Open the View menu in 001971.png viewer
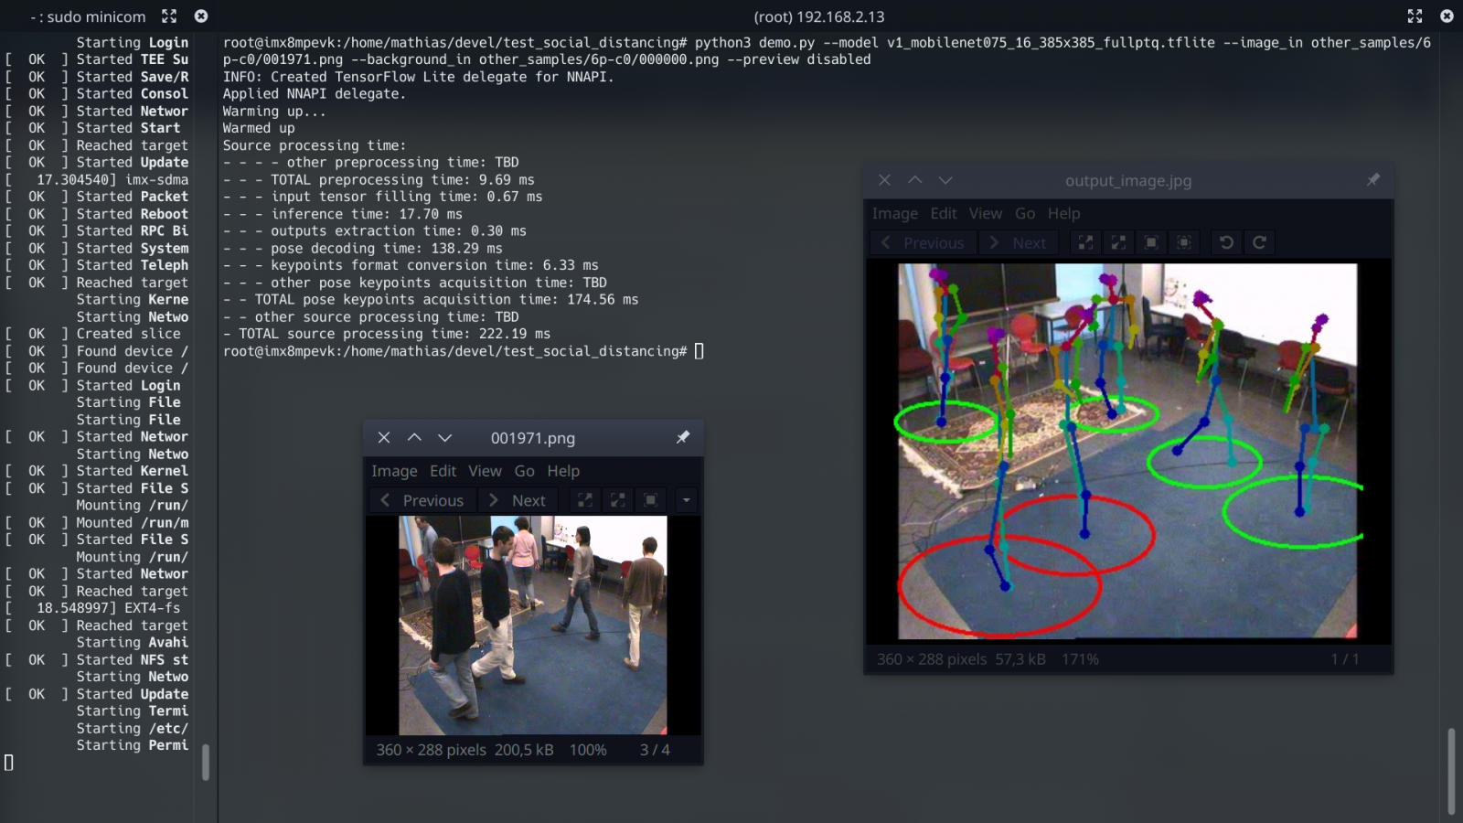 pyautogui.click(x=485, y=471)
